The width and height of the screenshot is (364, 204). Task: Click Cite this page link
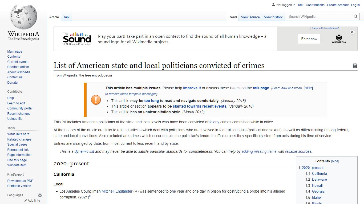17,160
